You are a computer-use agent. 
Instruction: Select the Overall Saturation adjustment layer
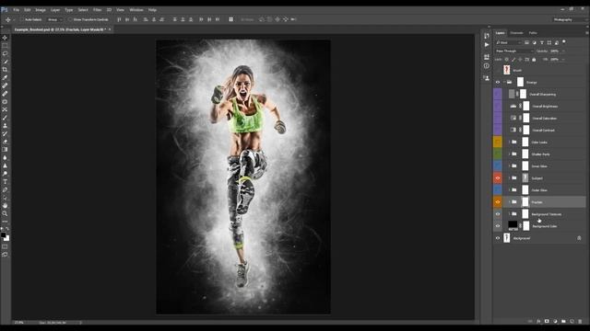click(544, 119)
